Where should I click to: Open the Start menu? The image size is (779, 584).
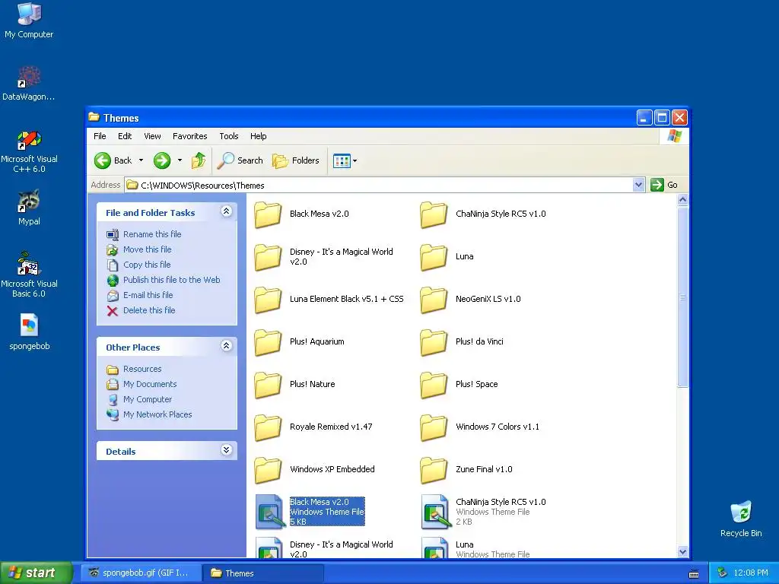pyautogui.click(x=37, y=573)
